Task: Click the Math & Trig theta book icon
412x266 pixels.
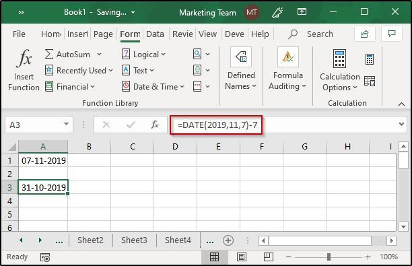Action: coord(198,70)
